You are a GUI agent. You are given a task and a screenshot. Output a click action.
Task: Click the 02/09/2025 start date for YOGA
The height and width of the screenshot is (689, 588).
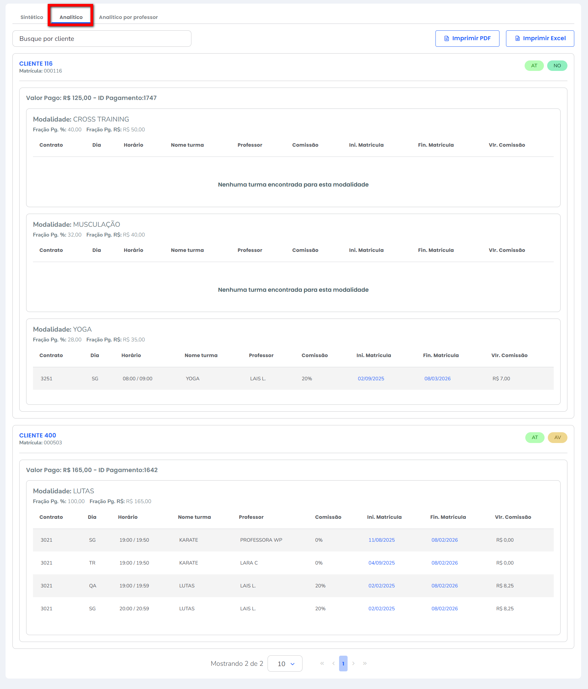point(371,378)
